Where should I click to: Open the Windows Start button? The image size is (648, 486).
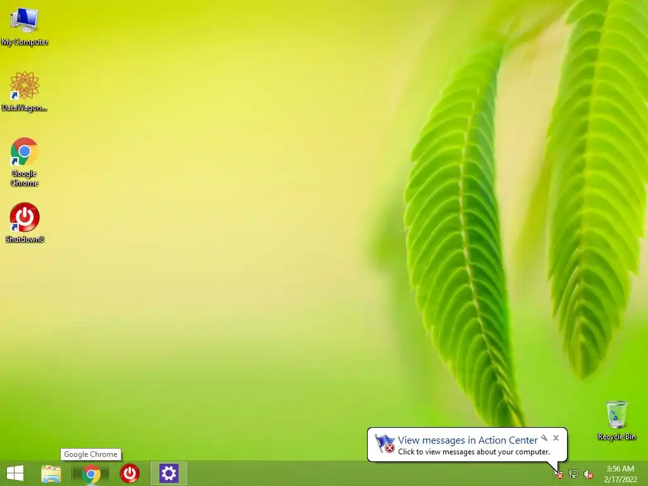[15, 473]
